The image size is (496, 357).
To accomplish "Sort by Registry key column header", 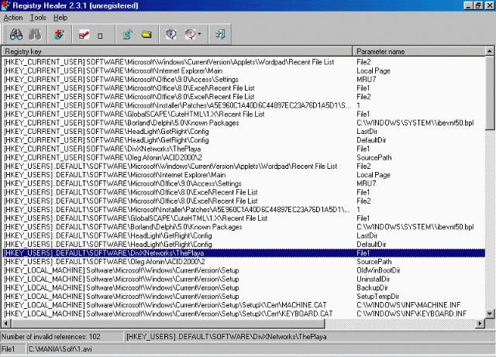I will [177, 52].
